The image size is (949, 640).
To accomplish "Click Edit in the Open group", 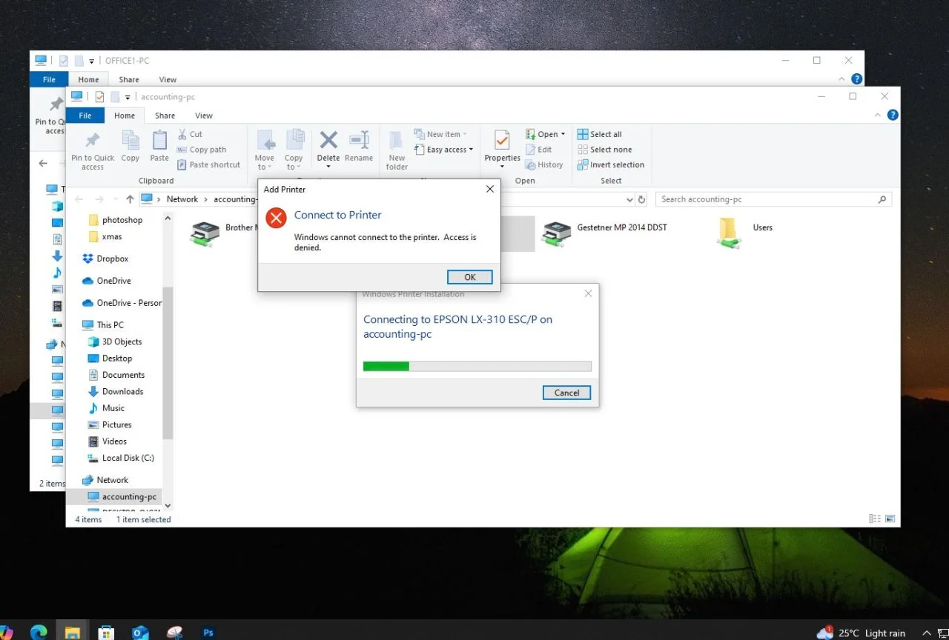I will tap(539, 150).
